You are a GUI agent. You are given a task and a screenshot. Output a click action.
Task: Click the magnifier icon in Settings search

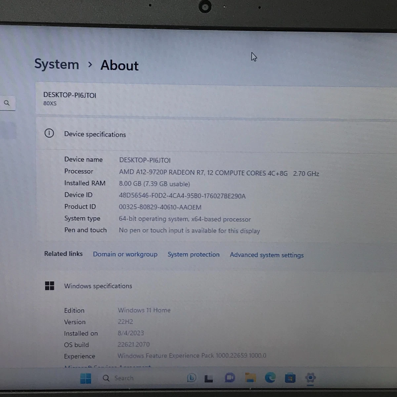click(x=7, y=103)
